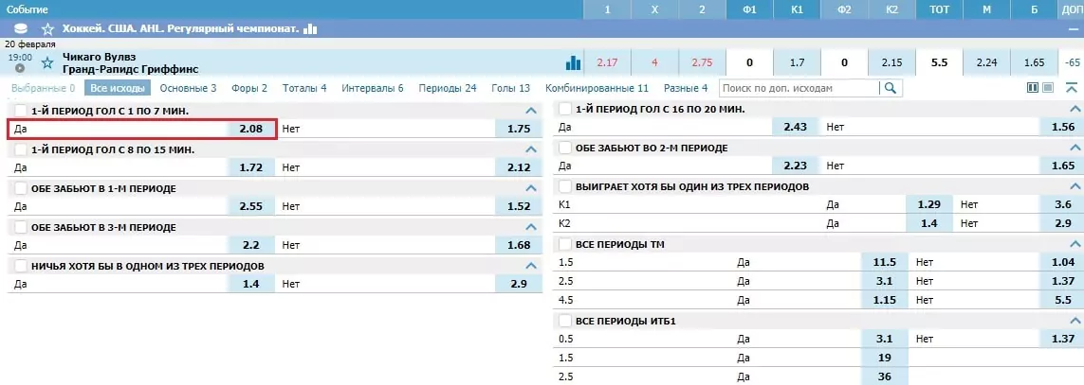Pick Нет 2.12 goal minutes 8-15
The width and height of the screenshot is (1084, 385).
pos(519,167)
